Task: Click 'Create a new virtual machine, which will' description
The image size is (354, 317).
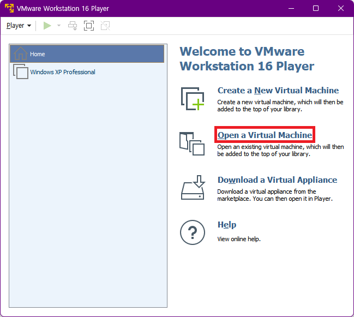Action: 280,106
